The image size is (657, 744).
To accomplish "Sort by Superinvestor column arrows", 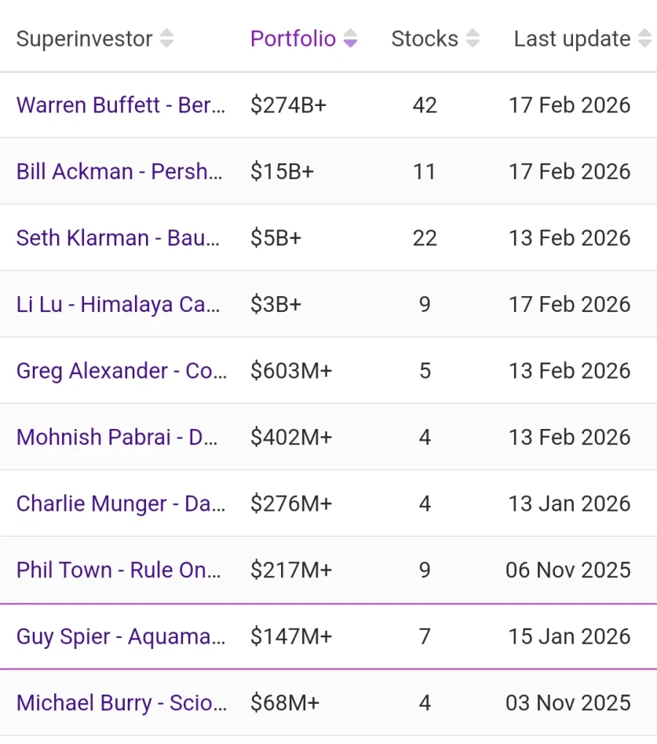I will pos(166,39).
